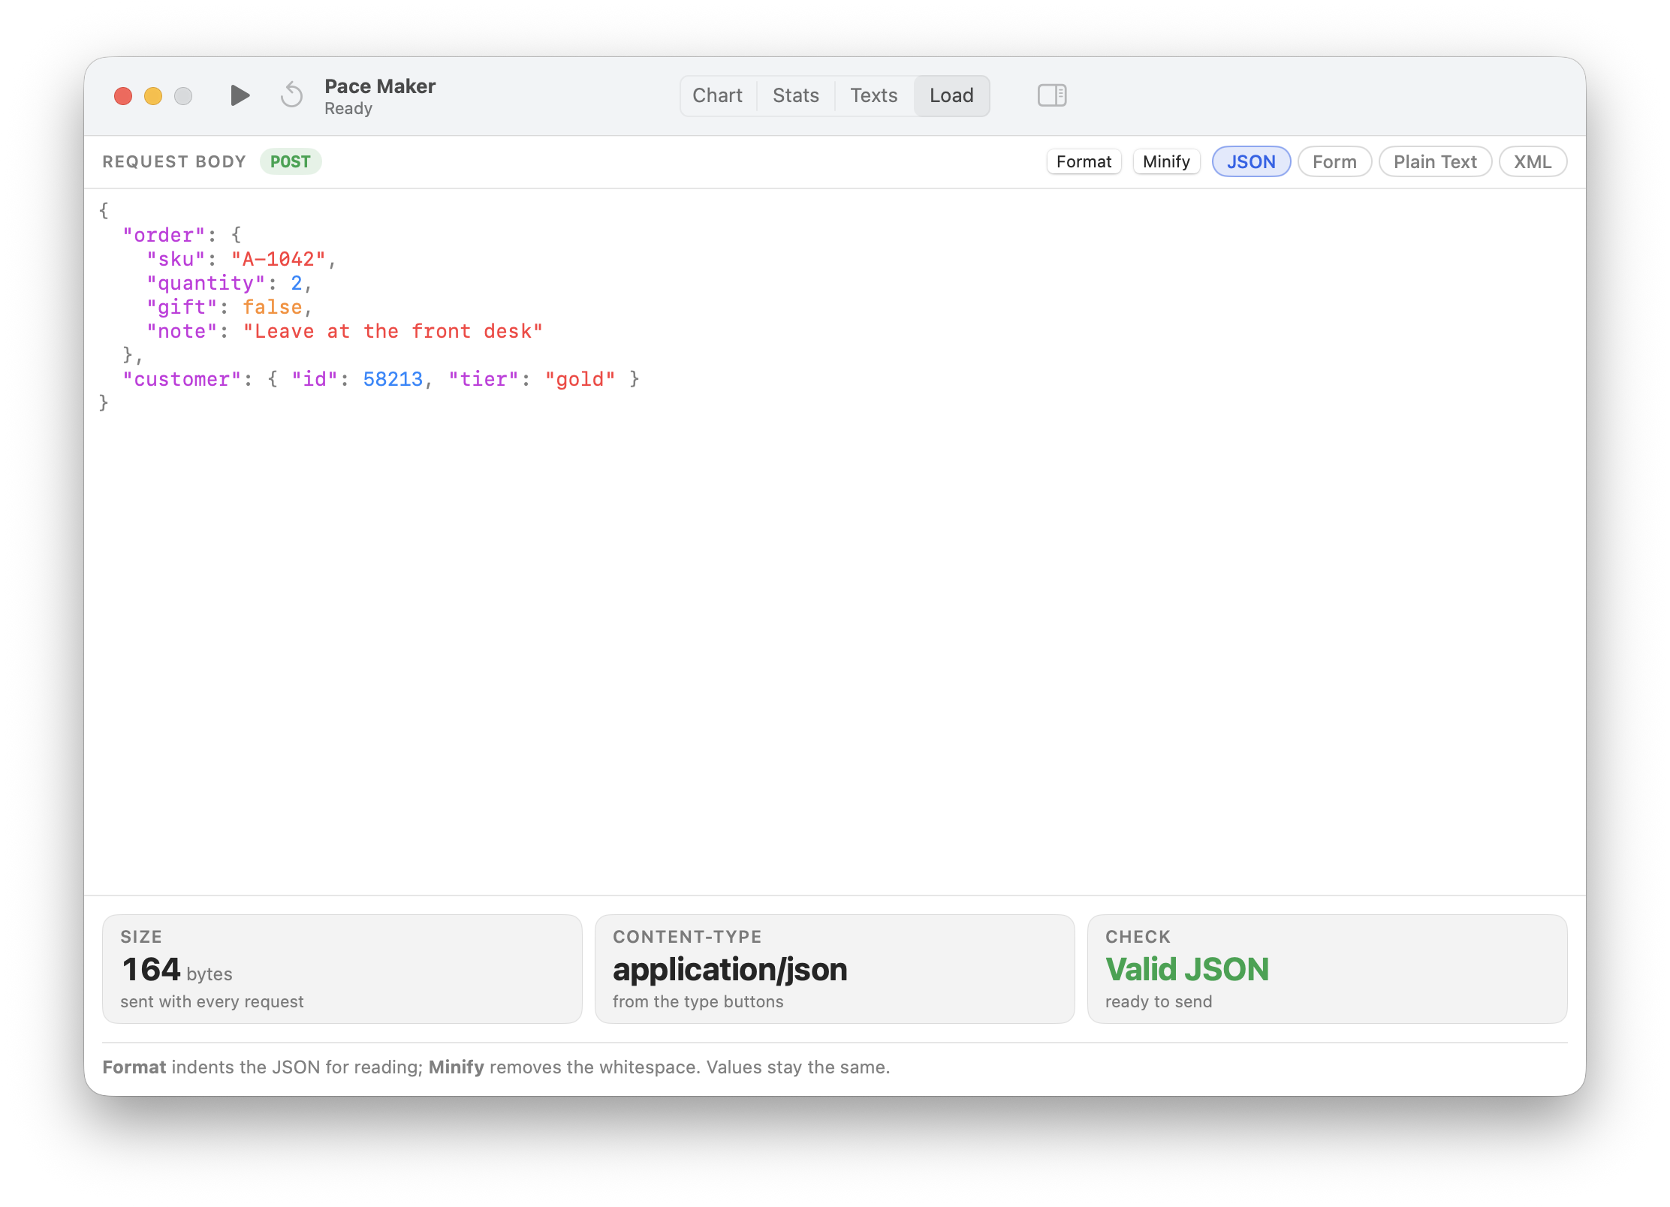Toggle the sidebar panel icon

[x=1052, y=95]
